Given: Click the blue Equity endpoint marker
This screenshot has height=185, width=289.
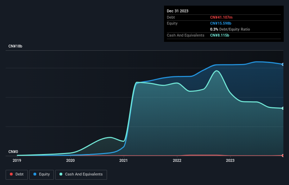Looking at the screenshot, I should click(x=283, y=64).
